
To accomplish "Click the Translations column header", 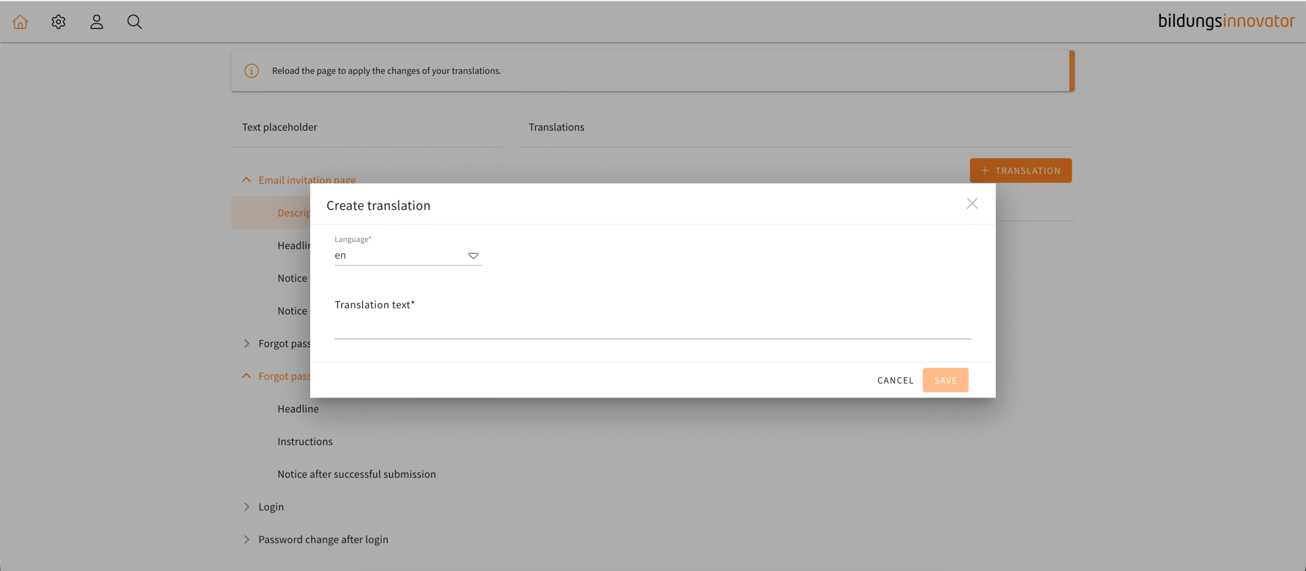I will coord(556,127).
